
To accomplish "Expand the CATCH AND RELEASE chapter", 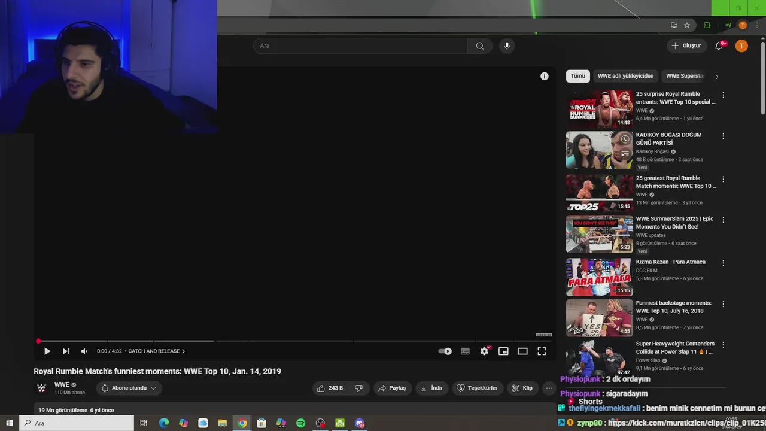I will (157, 351).
